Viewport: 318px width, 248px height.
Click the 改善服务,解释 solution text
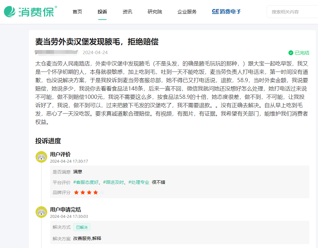click(87, 238)
